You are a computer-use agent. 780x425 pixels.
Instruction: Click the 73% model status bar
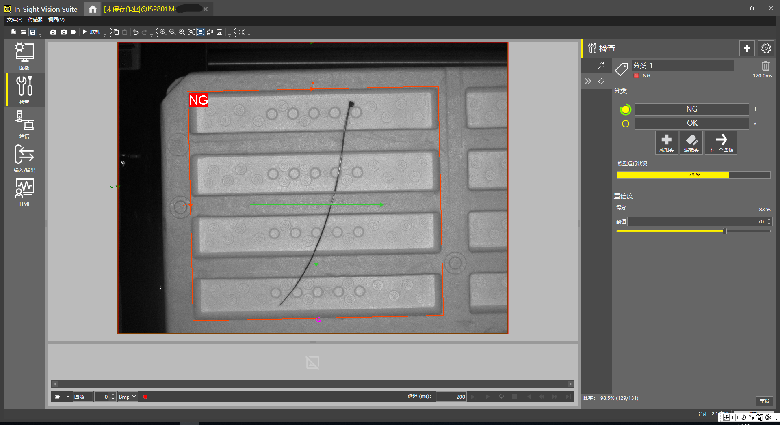point(693,175)
